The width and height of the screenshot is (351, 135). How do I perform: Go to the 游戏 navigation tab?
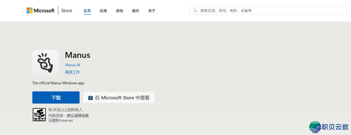(x=119, y=11)
